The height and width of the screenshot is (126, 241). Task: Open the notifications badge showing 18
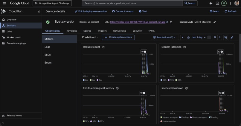(224, 3)
